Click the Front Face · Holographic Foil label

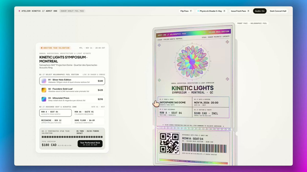coord(252,23)
